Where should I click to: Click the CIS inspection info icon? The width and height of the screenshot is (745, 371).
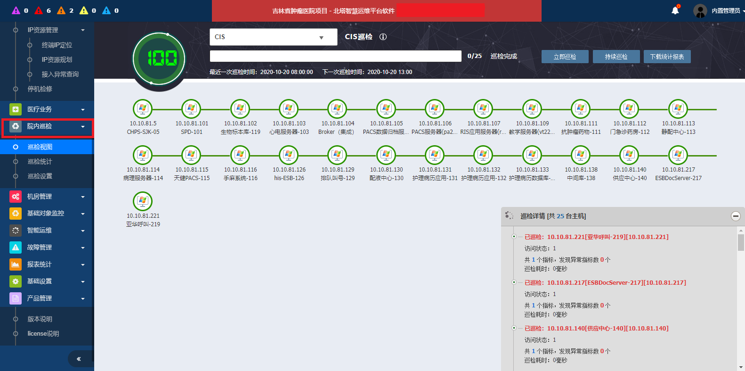383,37
